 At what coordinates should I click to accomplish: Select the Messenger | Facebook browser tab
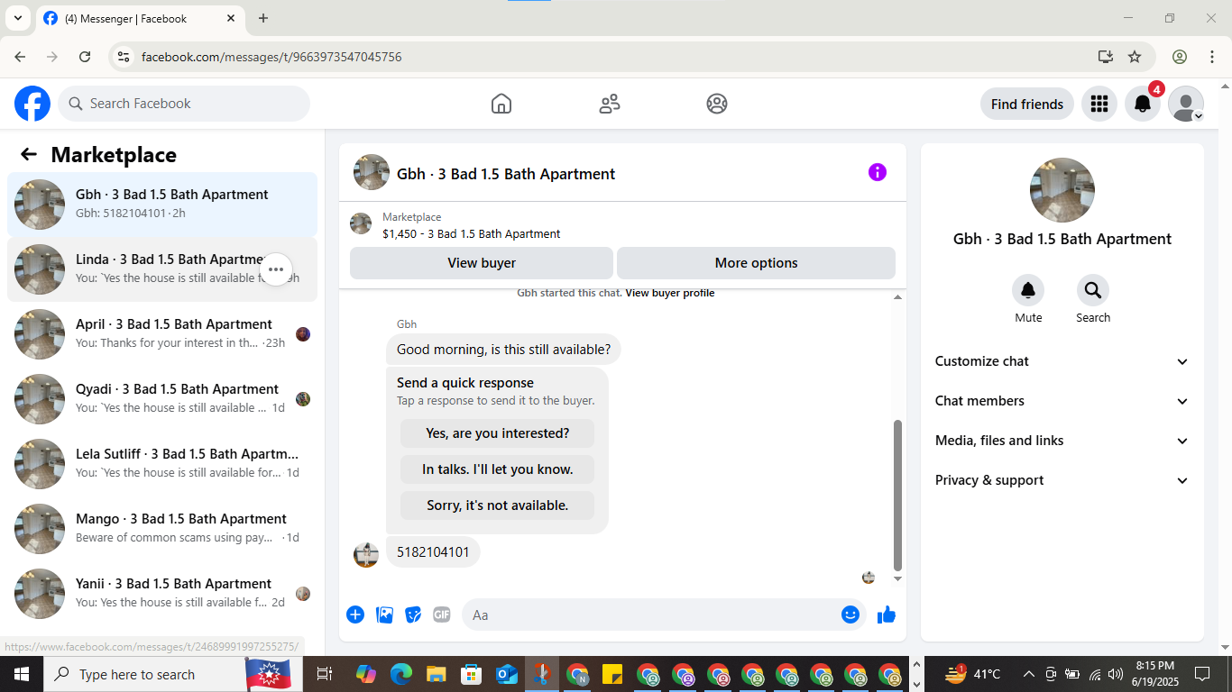tap(141, 18)
